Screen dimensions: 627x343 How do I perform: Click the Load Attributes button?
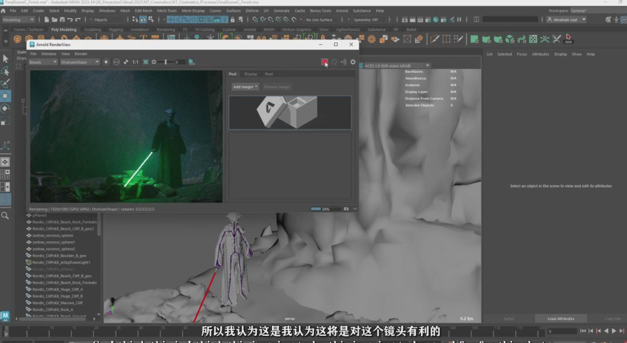pyautogui.click(x=561, y=318)
